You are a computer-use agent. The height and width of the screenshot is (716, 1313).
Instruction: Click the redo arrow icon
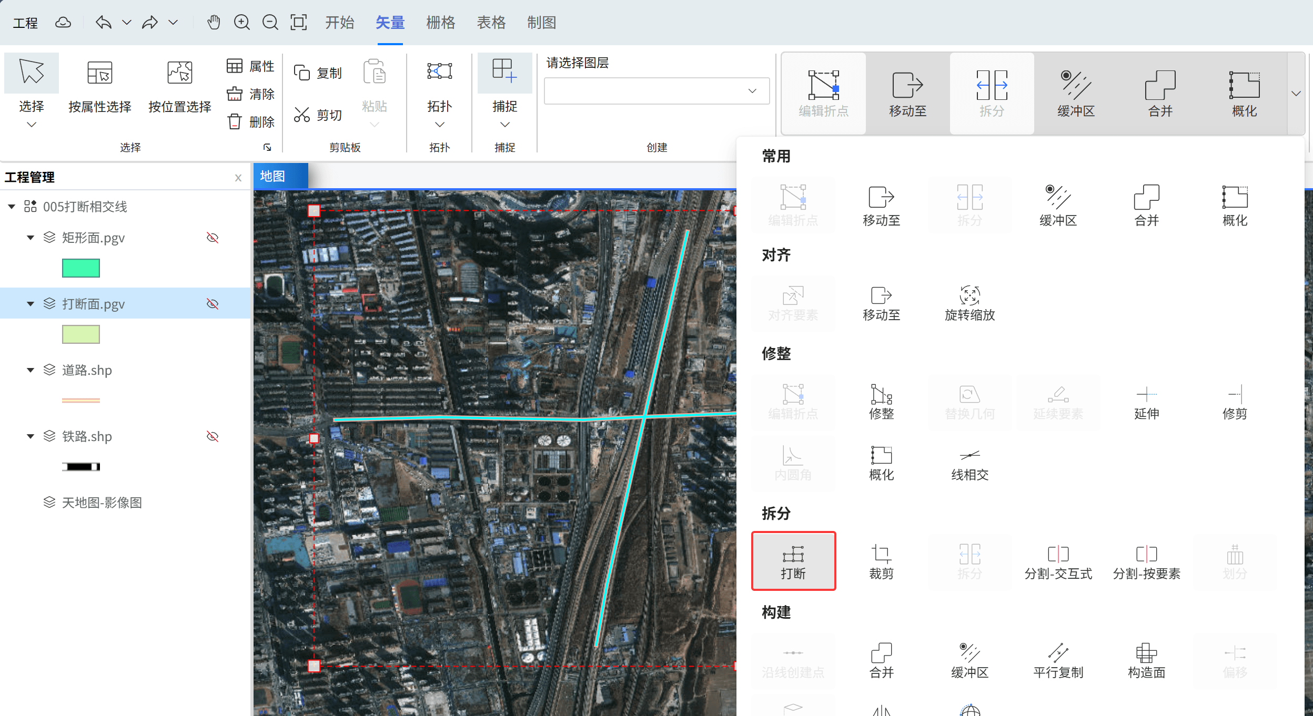[150, 23]
